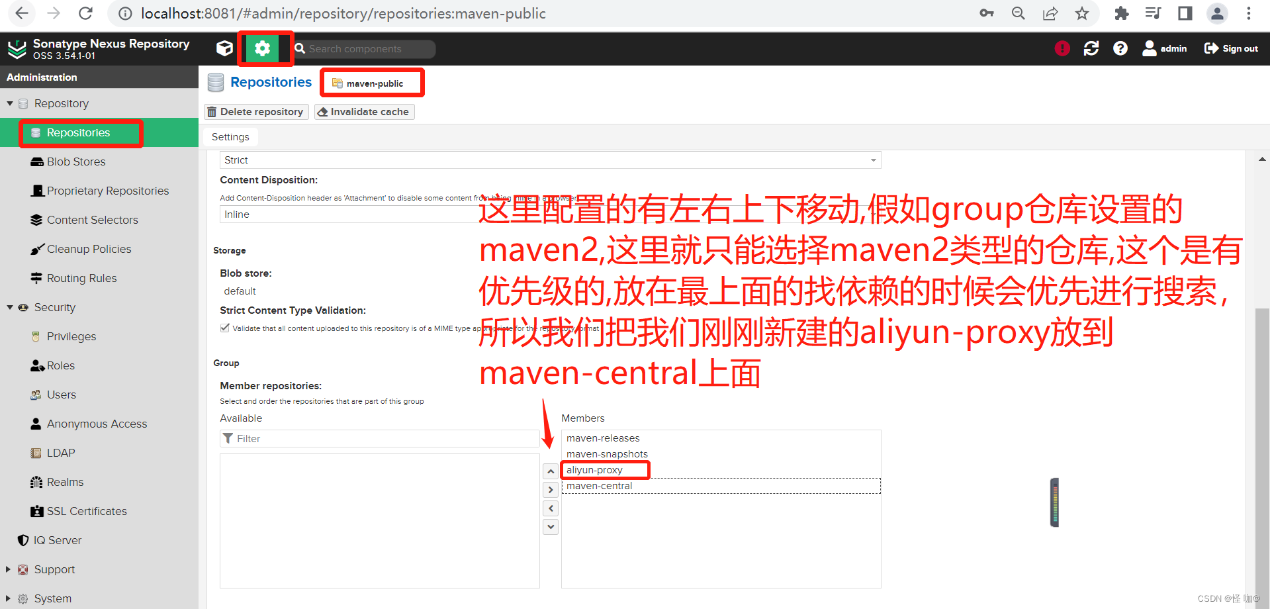Open saved passwords key icon

click(x=987, y=13)
